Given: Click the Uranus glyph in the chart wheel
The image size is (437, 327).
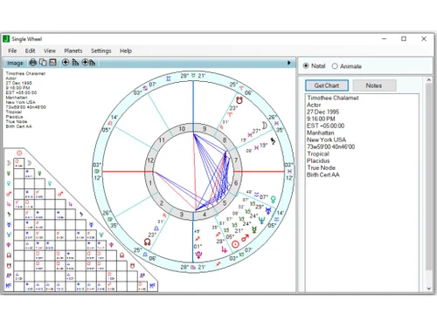Looking at the screenshot, I should coord(268,210).
